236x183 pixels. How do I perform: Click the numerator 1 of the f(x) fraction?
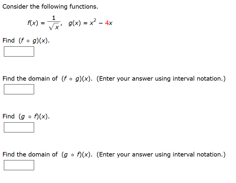pos(54,18)
